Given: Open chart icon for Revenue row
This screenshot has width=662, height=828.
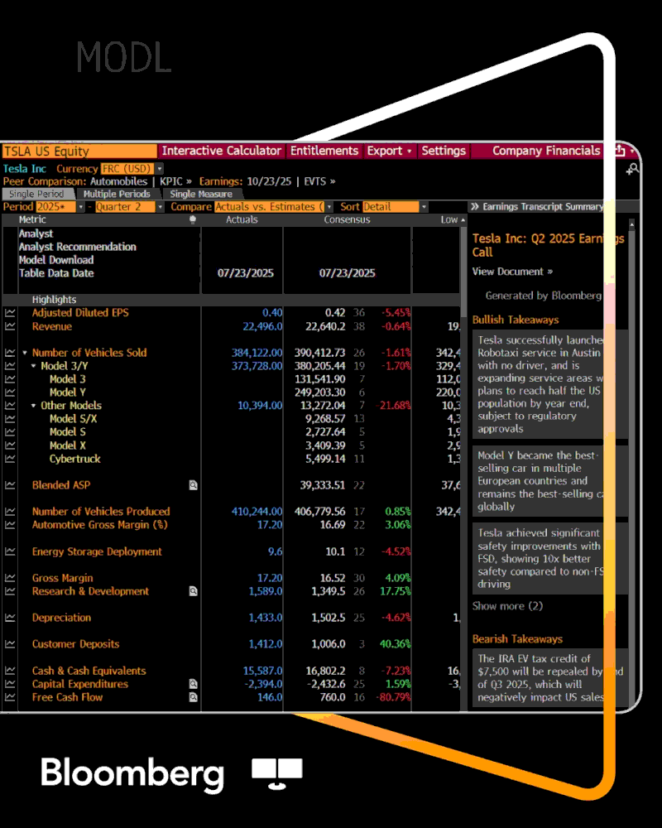Looking at the screenshot, I should [10, 326].
